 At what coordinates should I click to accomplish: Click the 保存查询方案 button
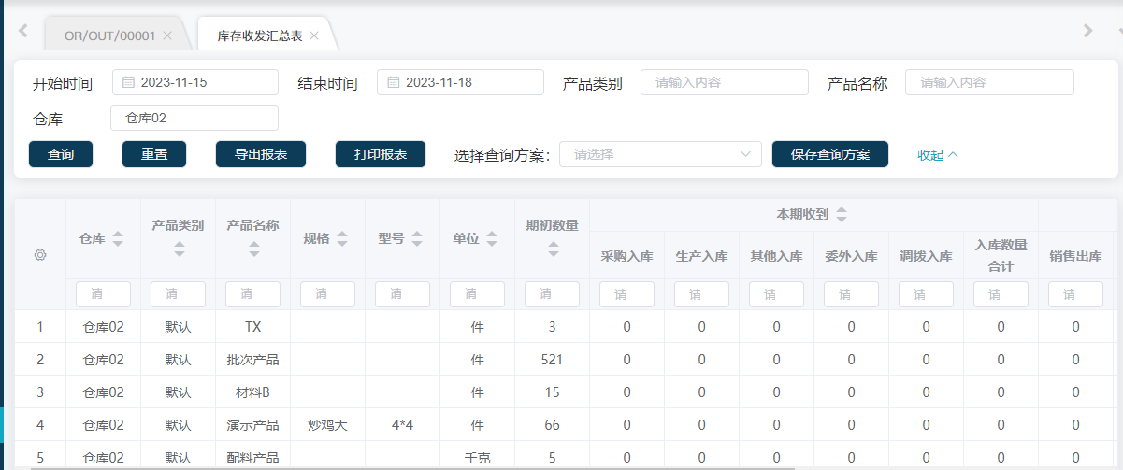click(829, 154)
